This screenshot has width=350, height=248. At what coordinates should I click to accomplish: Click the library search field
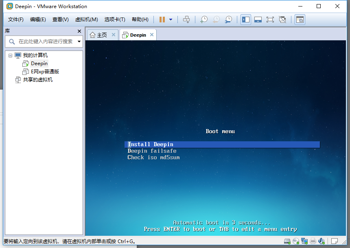click(44, 42)
